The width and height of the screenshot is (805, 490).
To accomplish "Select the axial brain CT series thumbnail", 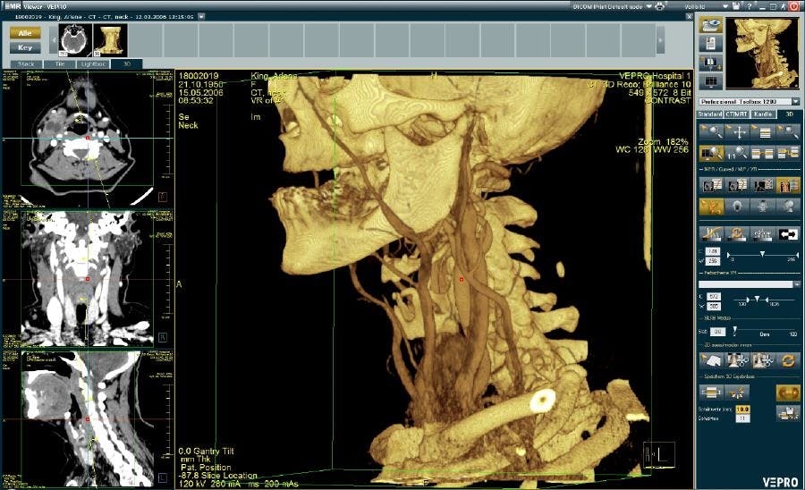I will [75, 40].
